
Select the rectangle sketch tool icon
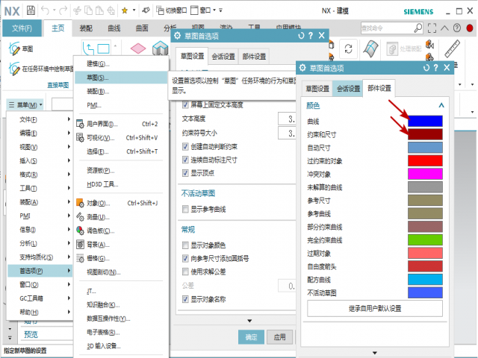pyautogui.click(x=103, y=48)
